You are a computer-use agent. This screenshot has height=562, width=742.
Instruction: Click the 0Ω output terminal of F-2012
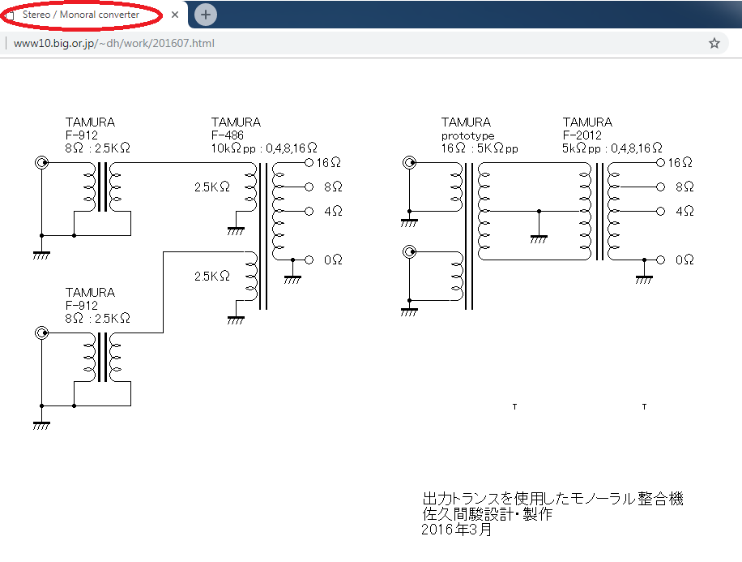click(661, 260)
